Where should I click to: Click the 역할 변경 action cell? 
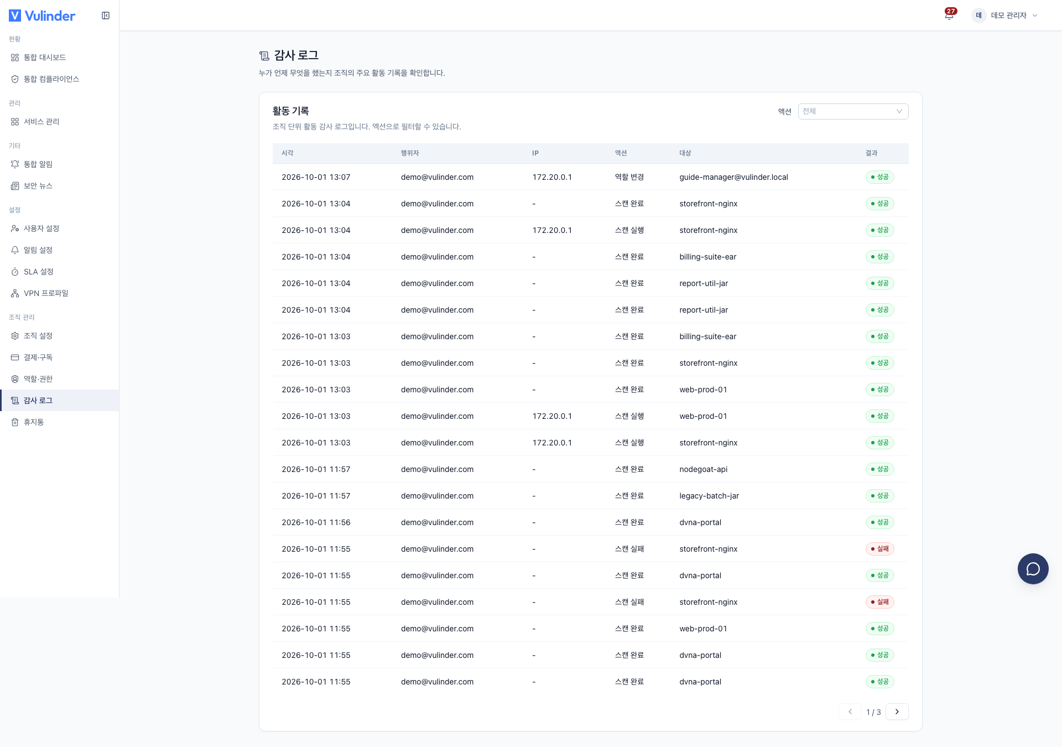[629, 177]
